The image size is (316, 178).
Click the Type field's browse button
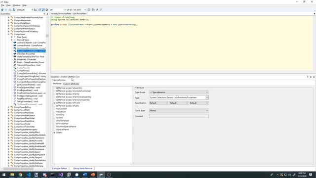pos(207,98)
